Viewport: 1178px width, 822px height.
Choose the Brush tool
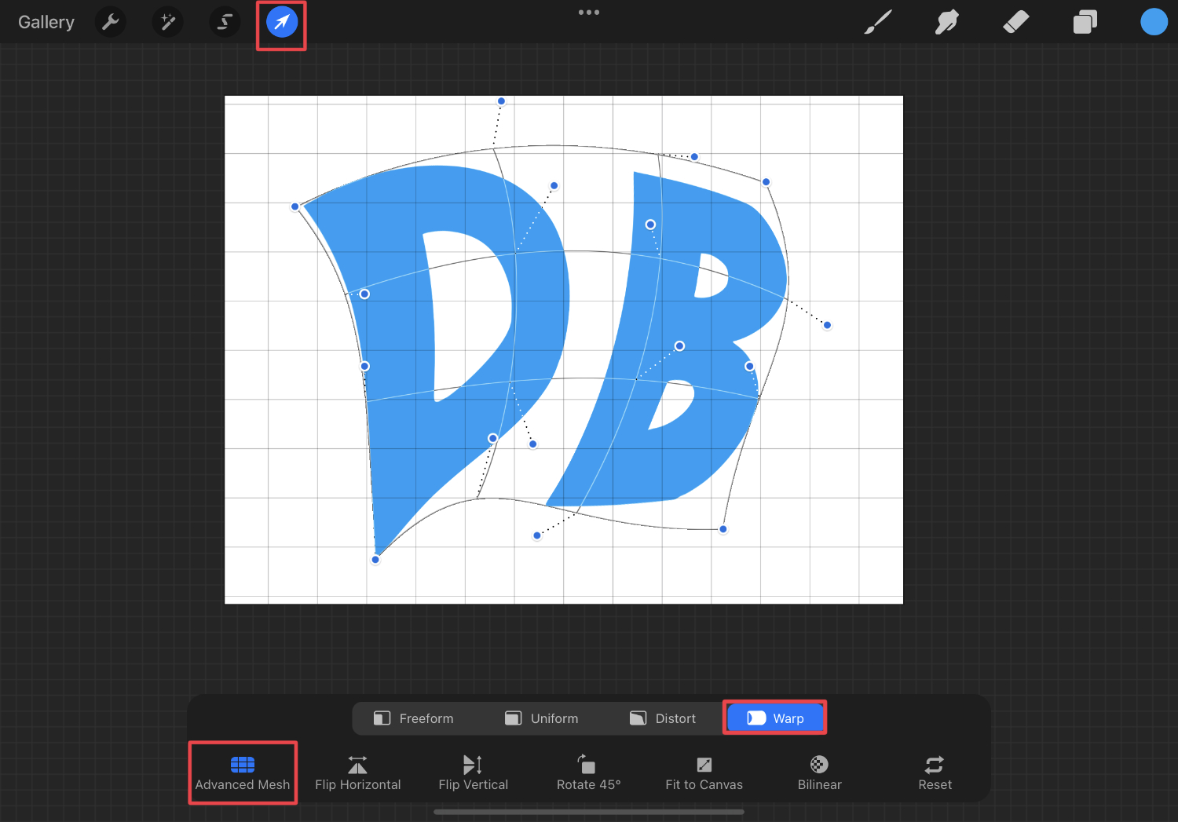pyautogui.click(x=877, y=21)
